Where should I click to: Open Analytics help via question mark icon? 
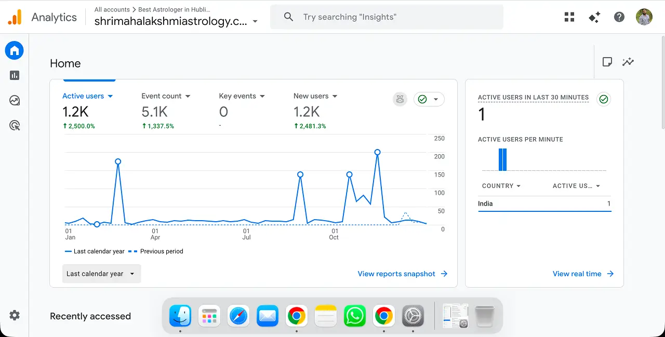coord(619,17)
